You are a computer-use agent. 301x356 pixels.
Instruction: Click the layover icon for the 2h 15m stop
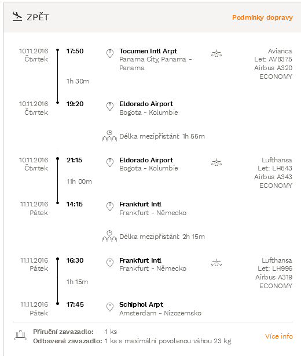[109, 236]
